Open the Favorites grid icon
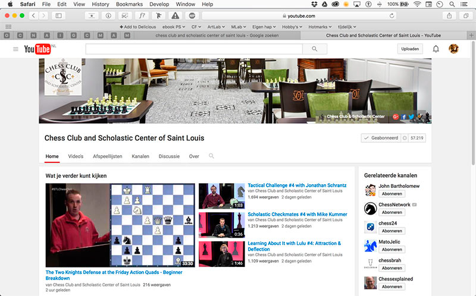476x296 pixels. pyautogui.click(x=8, y=27)
